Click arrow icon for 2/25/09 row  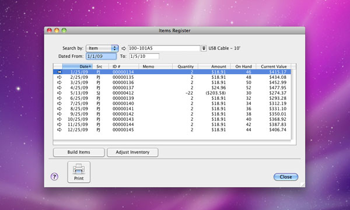[59, 77]
